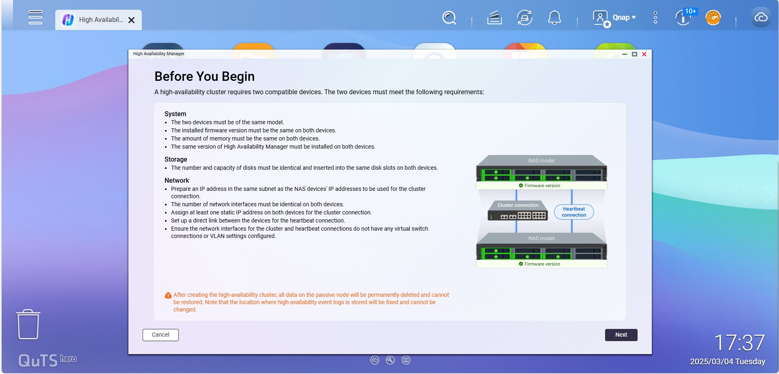
Task: Show event notifications bell
Action: (555, 18)
